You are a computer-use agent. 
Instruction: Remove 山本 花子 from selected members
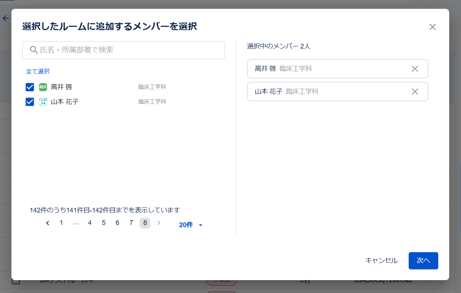point(415,91)
